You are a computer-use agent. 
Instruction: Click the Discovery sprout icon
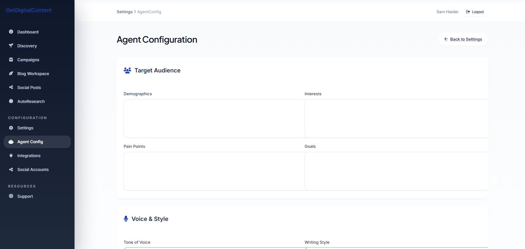tap(11, 46)
